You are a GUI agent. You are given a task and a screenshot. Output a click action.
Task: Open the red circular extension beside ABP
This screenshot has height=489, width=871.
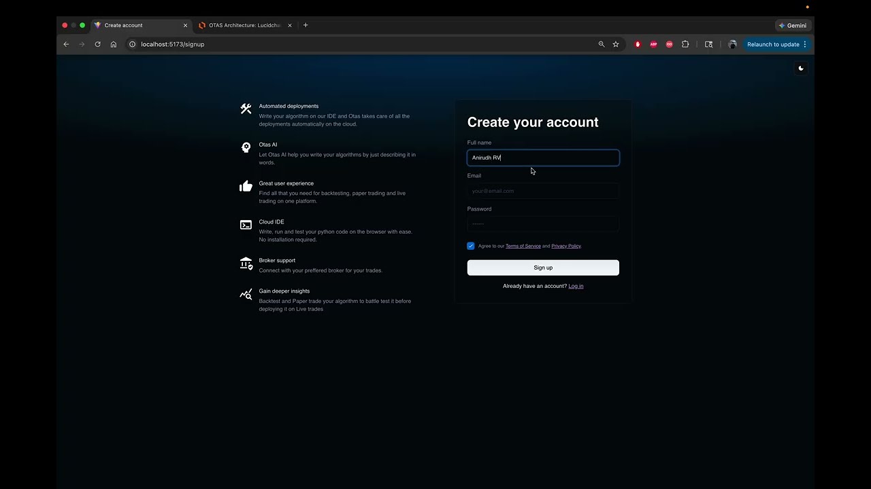coord(670,44)
